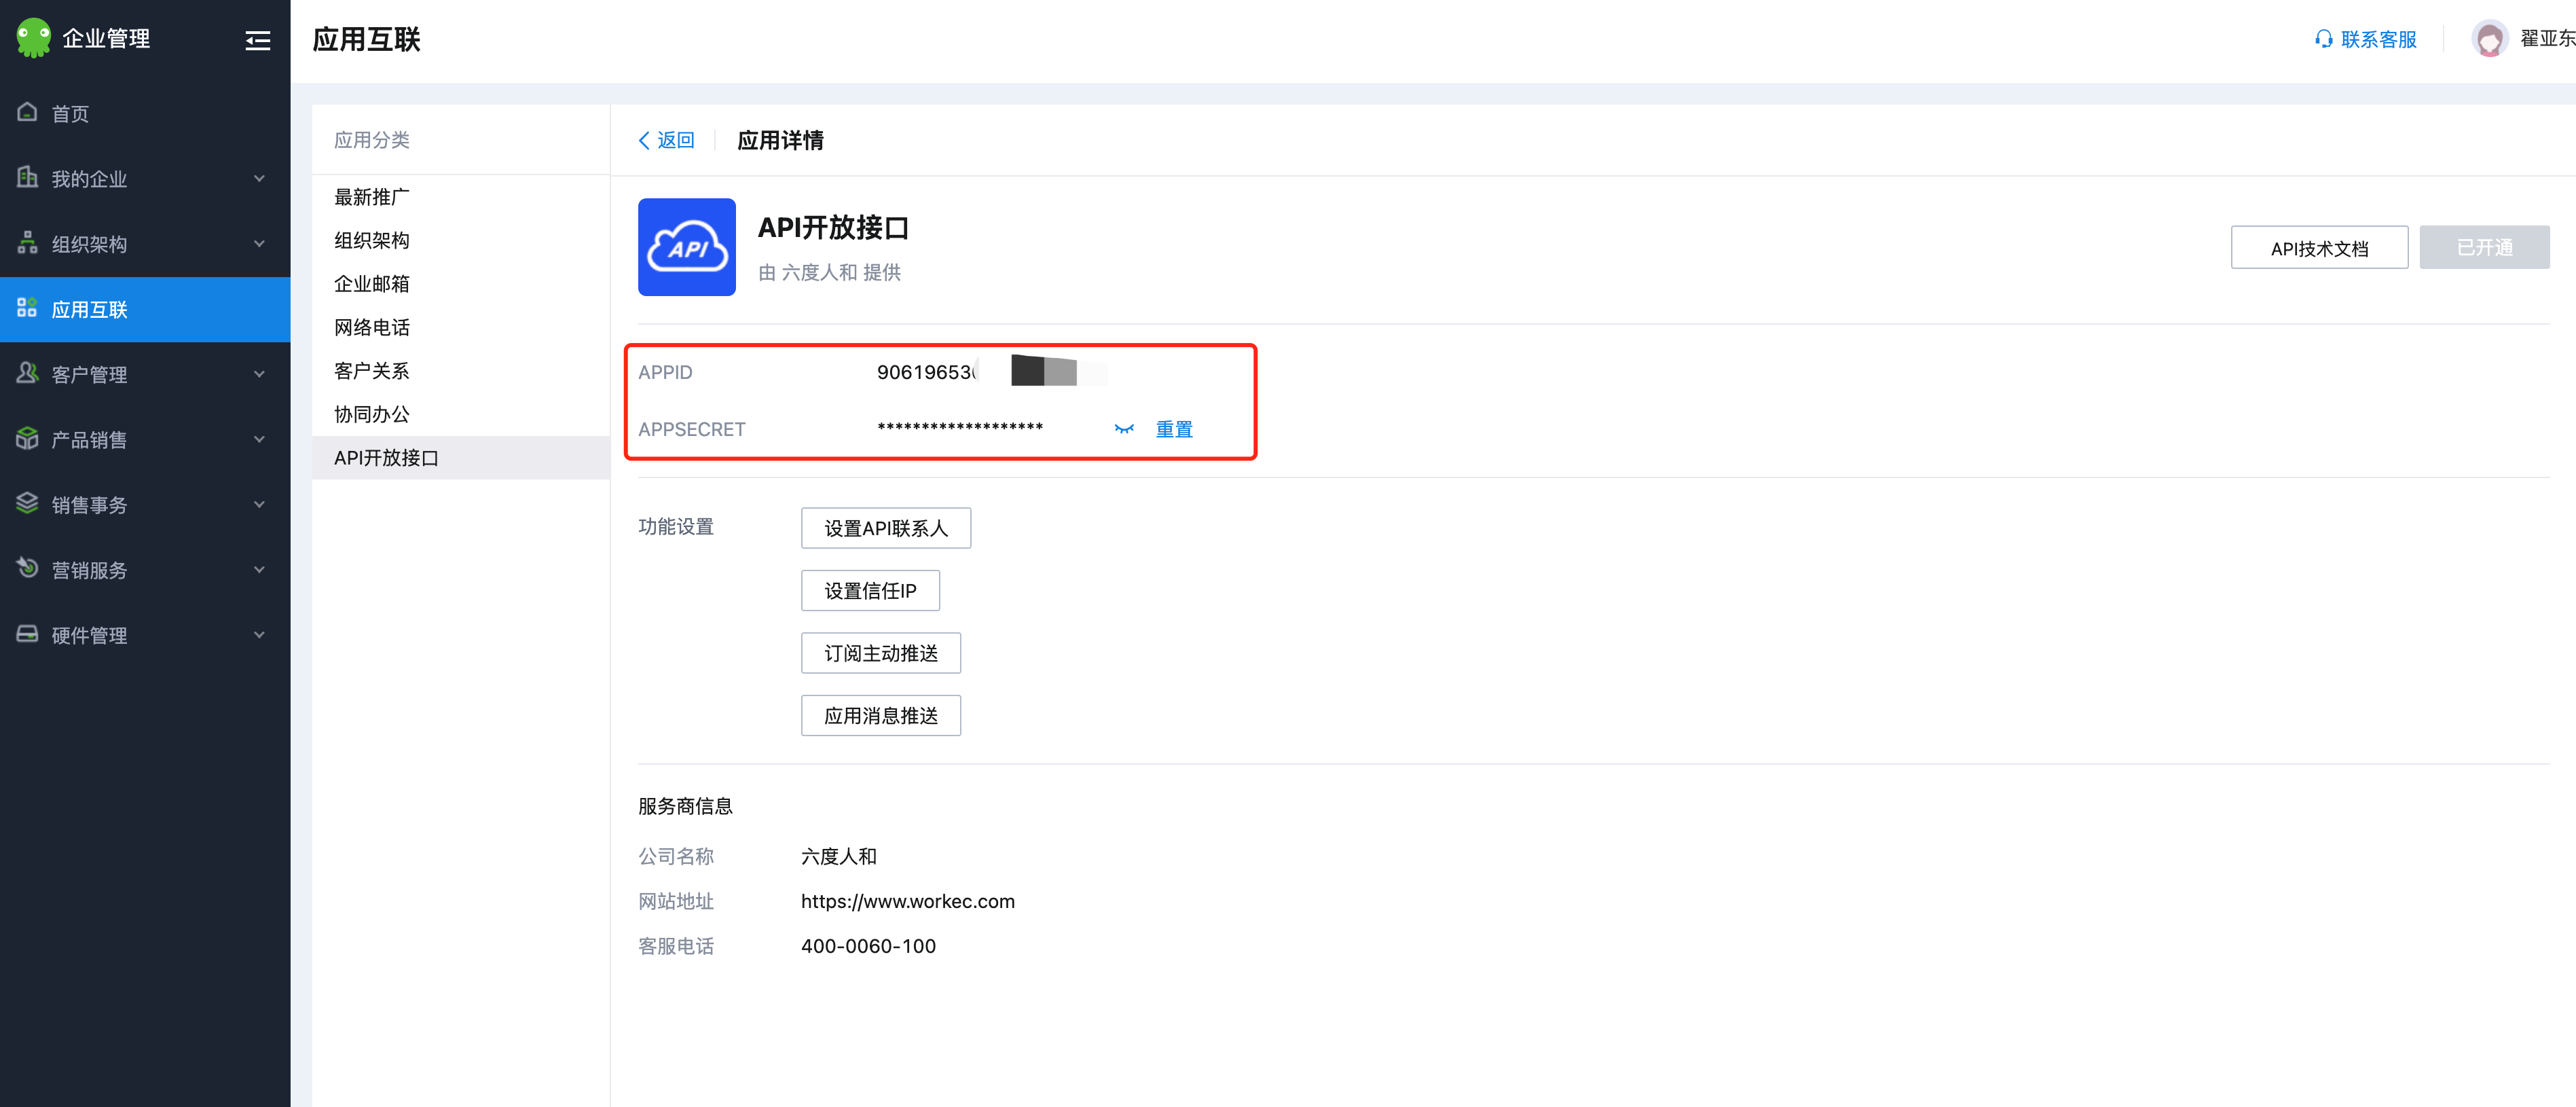Expand the 硬件管理 menu arrow
This screenshot has width=2576, height=1107.
click(x=259, y=635)
